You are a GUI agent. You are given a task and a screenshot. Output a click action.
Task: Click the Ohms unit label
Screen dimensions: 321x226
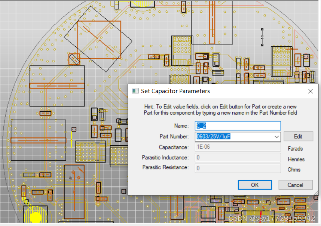(294, 170)
